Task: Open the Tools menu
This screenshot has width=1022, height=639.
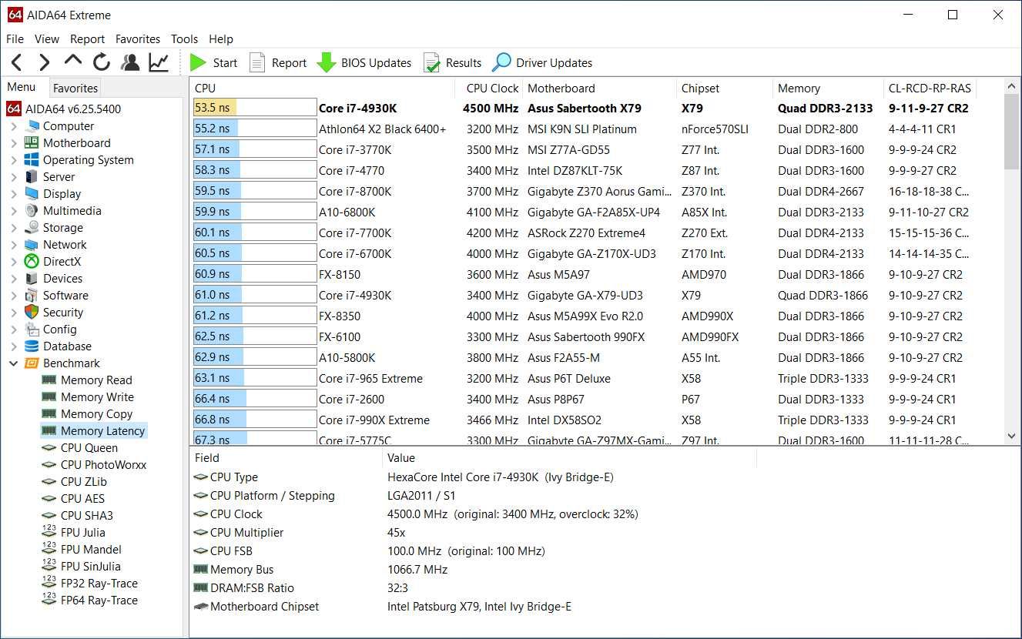Action: pos(185,38)
